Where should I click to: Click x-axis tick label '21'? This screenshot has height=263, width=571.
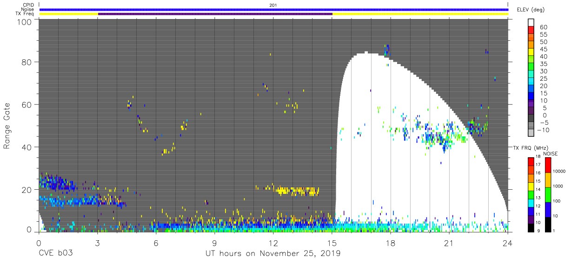pyautogui.click(x=449, y=244)
